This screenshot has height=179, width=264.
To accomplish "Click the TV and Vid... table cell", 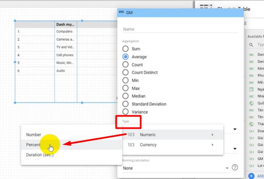I will pyautogui.click(x=65, y=47).
